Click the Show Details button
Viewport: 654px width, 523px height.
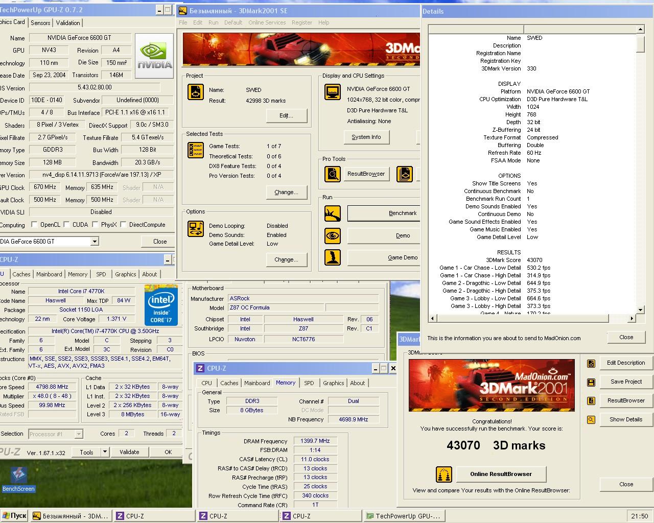626,419
